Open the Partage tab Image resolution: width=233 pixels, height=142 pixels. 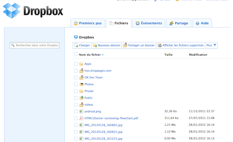[179, 23]
